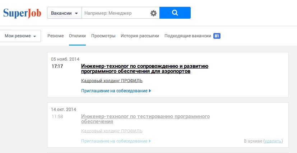Click the 81 vacancies counter badge
The width and height of the screenshot is (297, 153).
click(x=217, y=36)
